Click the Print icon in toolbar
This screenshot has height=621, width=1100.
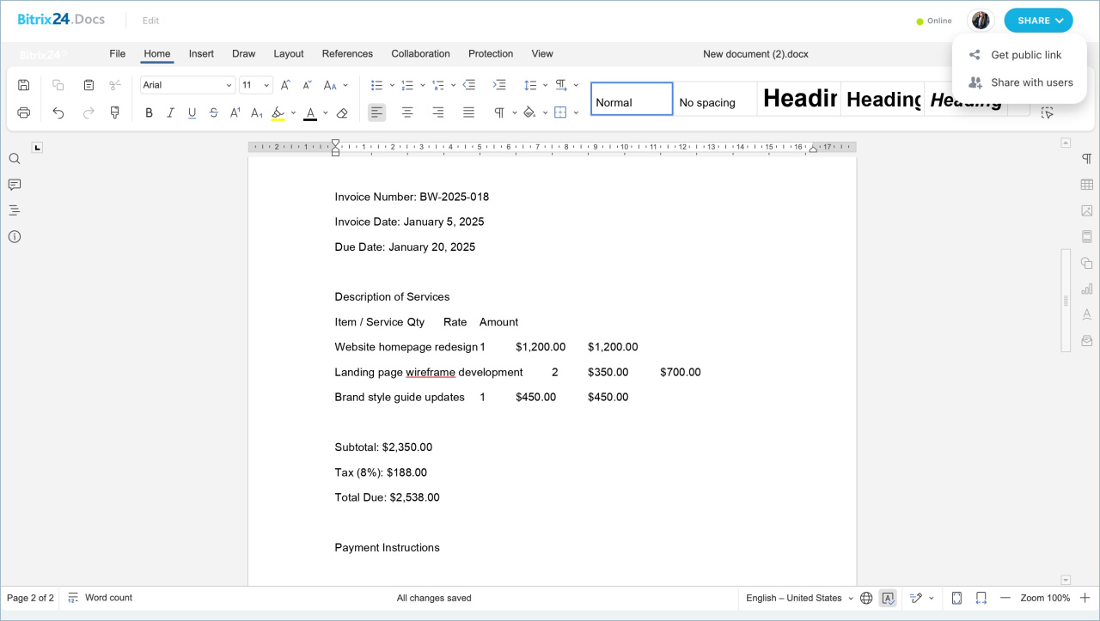coord(24,113)
